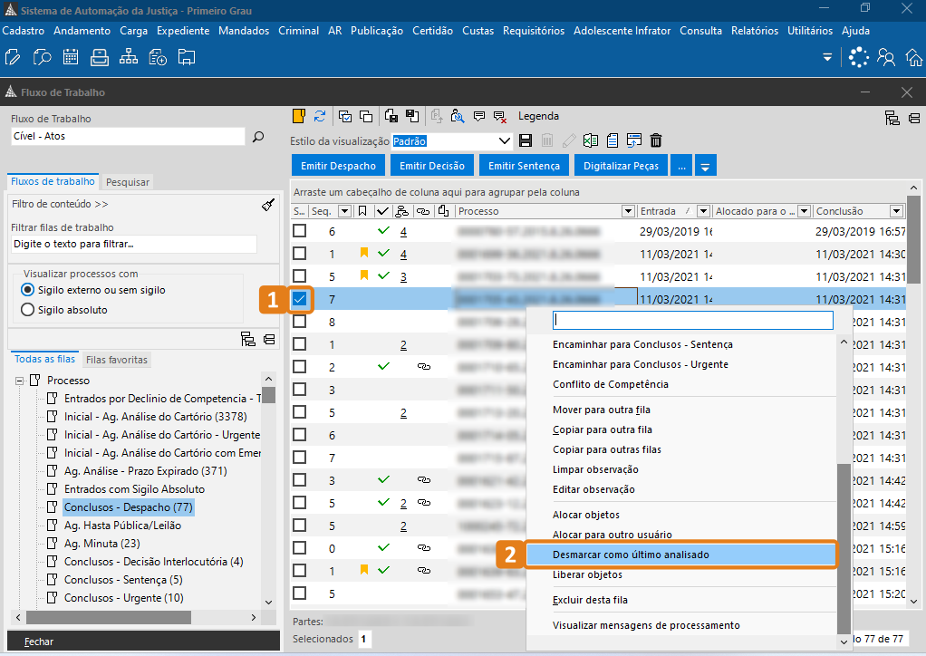Click the person with magnifier icon
The width and height of the screenshot is (926, 656).
[457, 116]
